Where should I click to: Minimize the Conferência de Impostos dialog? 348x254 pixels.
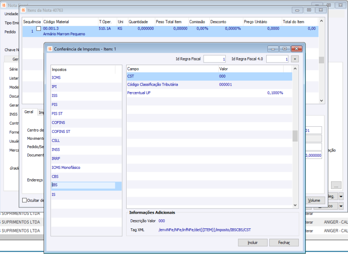(273, 49)
